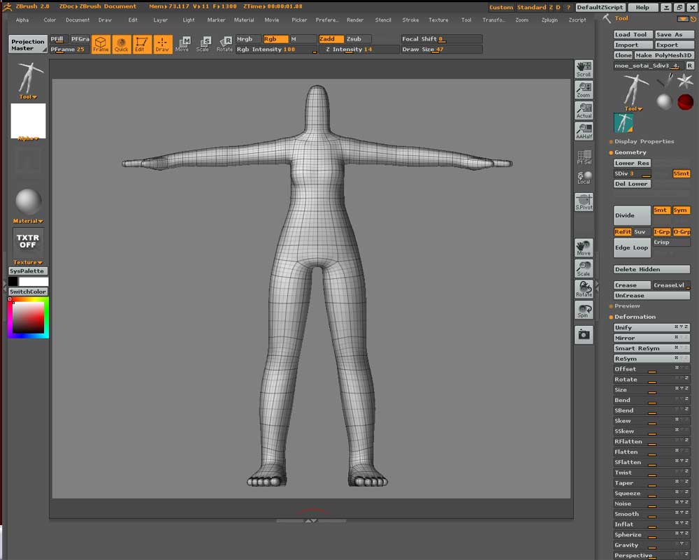Click the S.Pivot icon
The width and height of the screenshot is (699, 560).
(584, 202)
